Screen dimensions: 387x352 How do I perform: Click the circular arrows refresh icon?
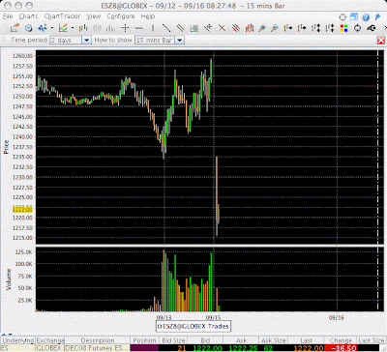357,28
